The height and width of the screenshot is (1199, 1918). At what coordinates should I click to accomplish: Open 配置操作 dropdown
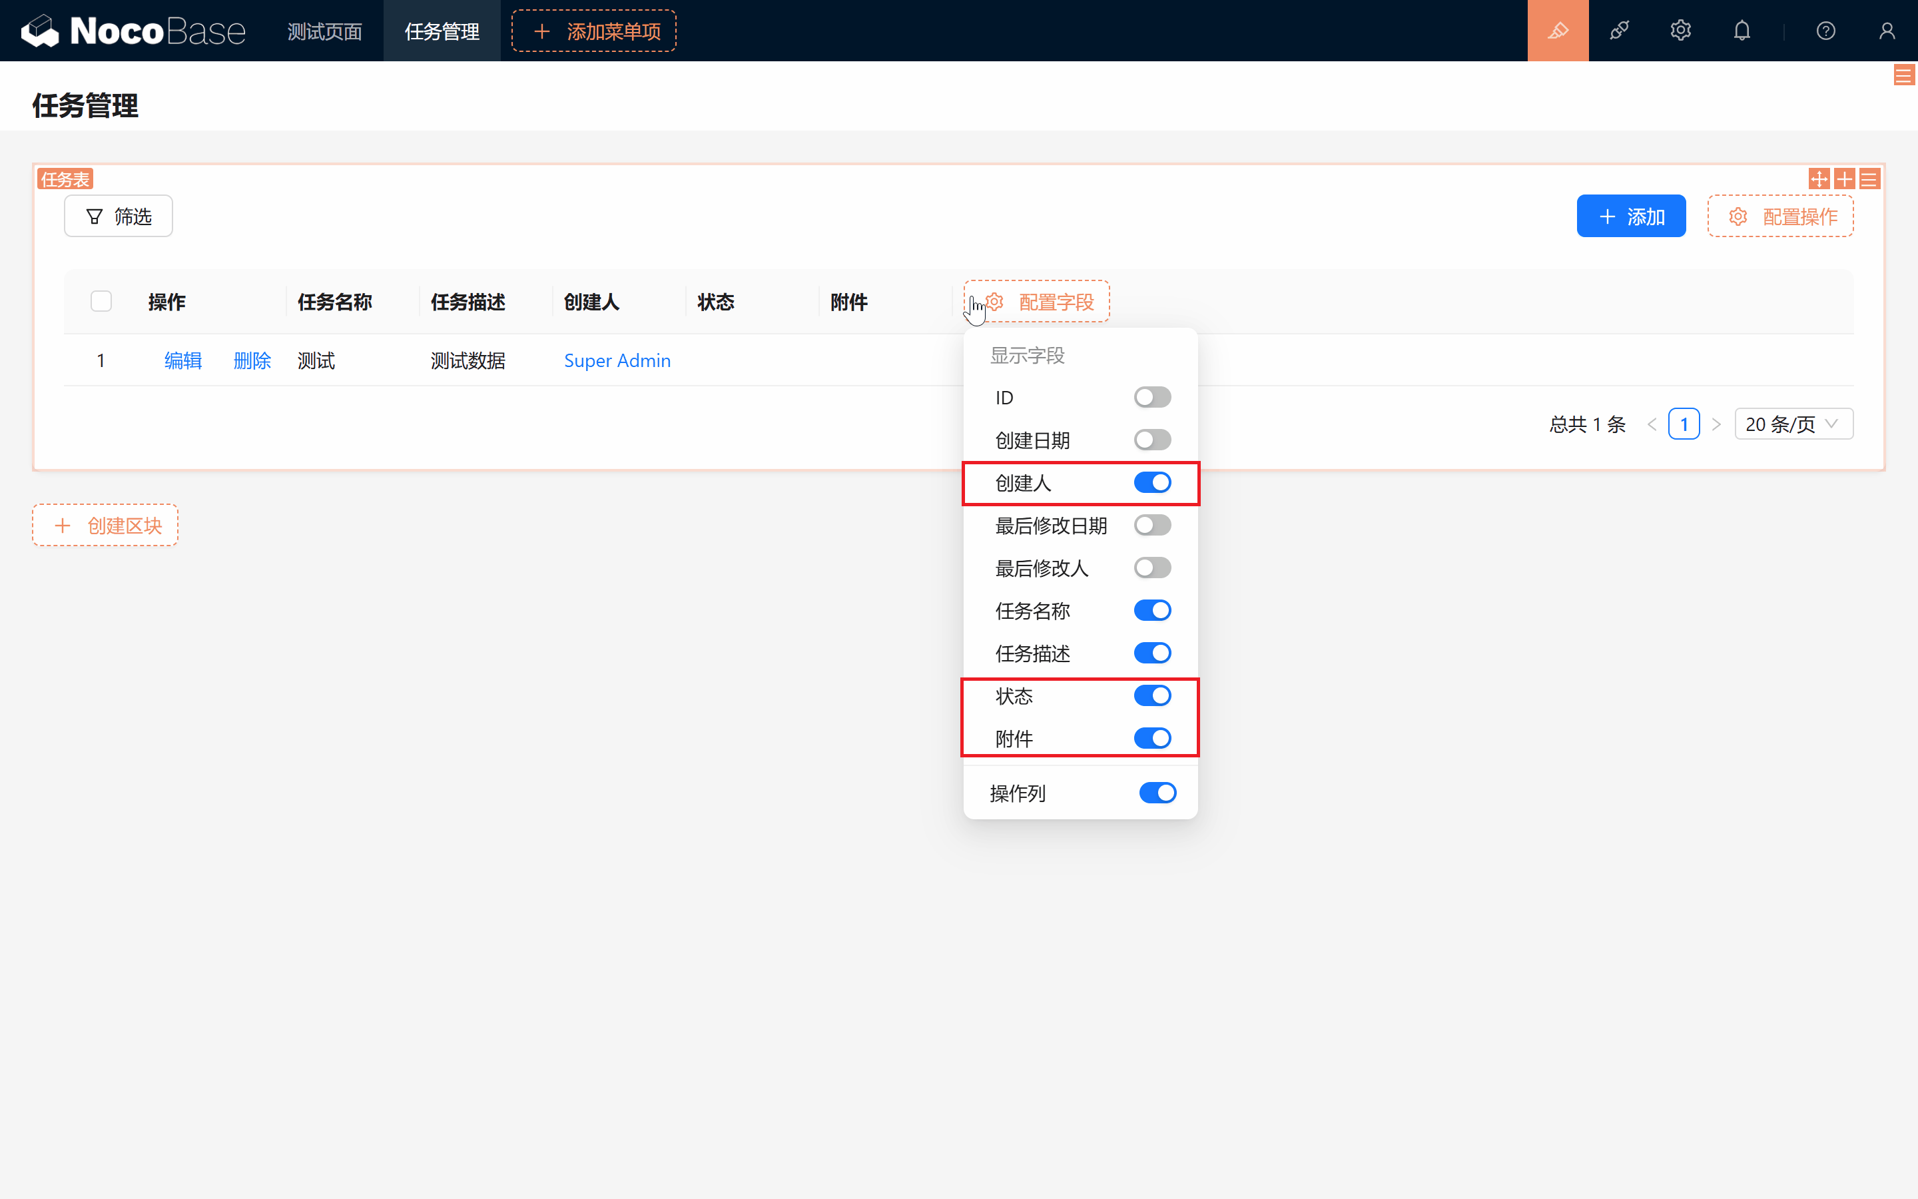(1780, 216)
